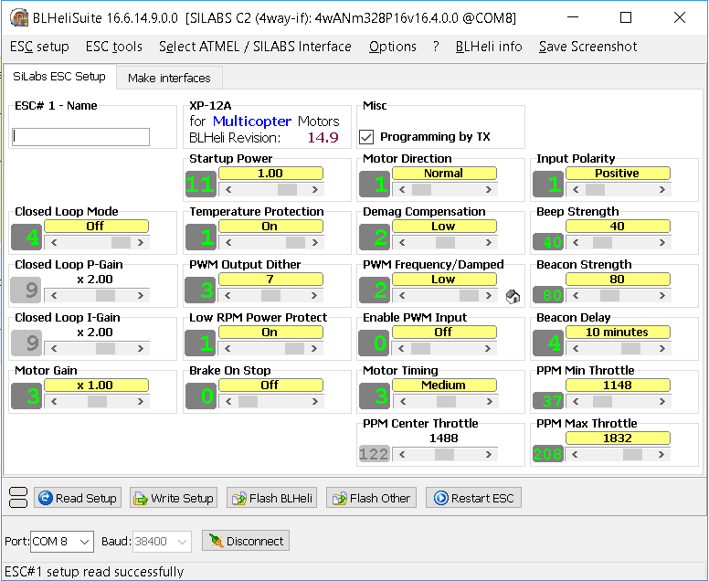
Task: Click the Flash BLHeli button
Action: point(271,498)
